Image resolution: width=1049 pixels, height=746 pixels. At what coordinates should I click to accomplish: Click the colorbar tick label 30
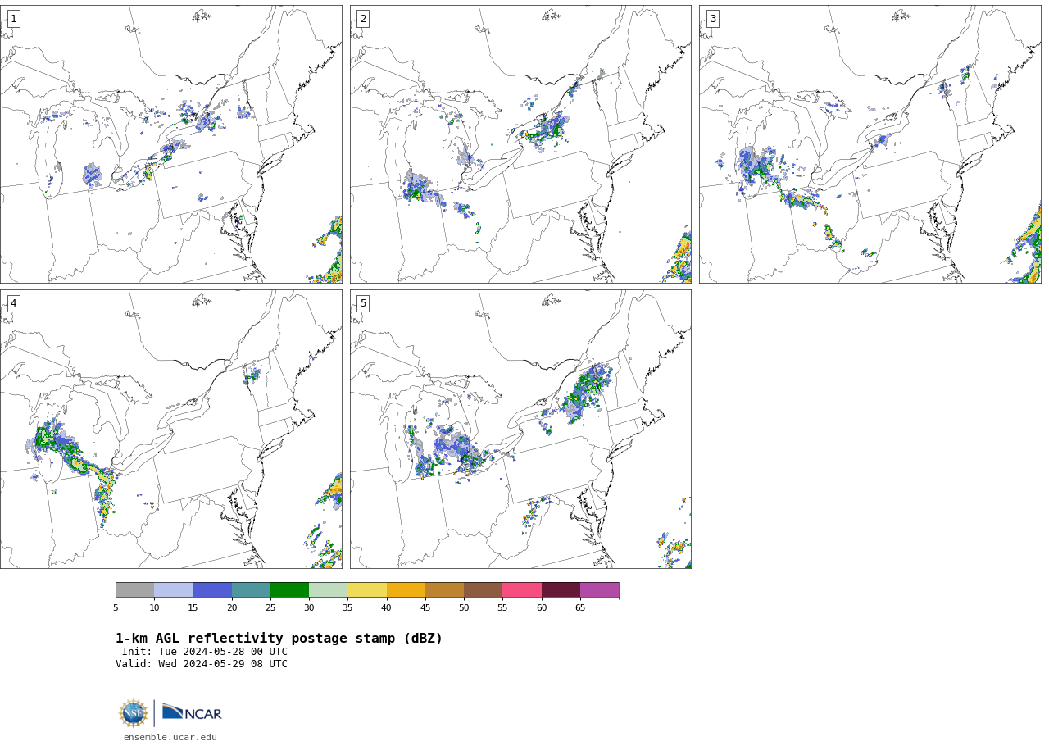(309, 608)
